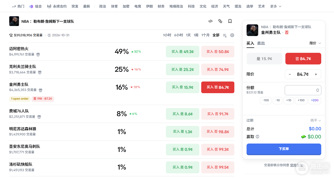Screen dimensions: 334x179
Task: Click the 下买单 button
Action: 284,149
